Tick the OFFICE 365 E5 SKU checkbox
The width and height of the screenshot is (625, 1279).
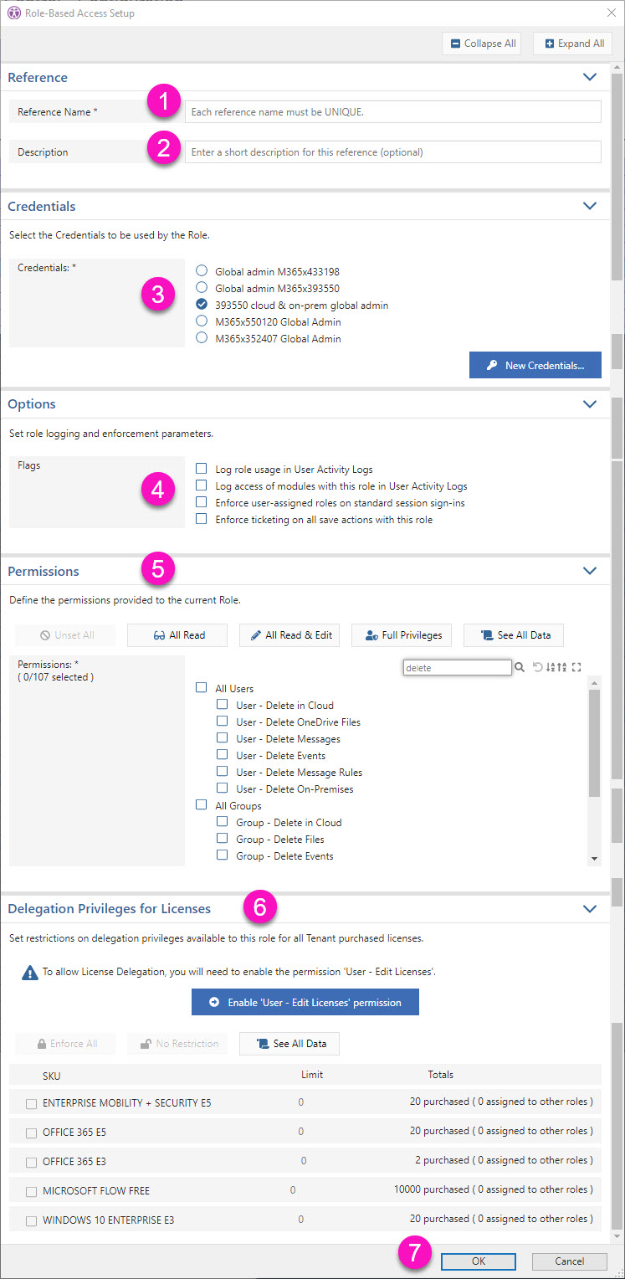point(31,1133)
